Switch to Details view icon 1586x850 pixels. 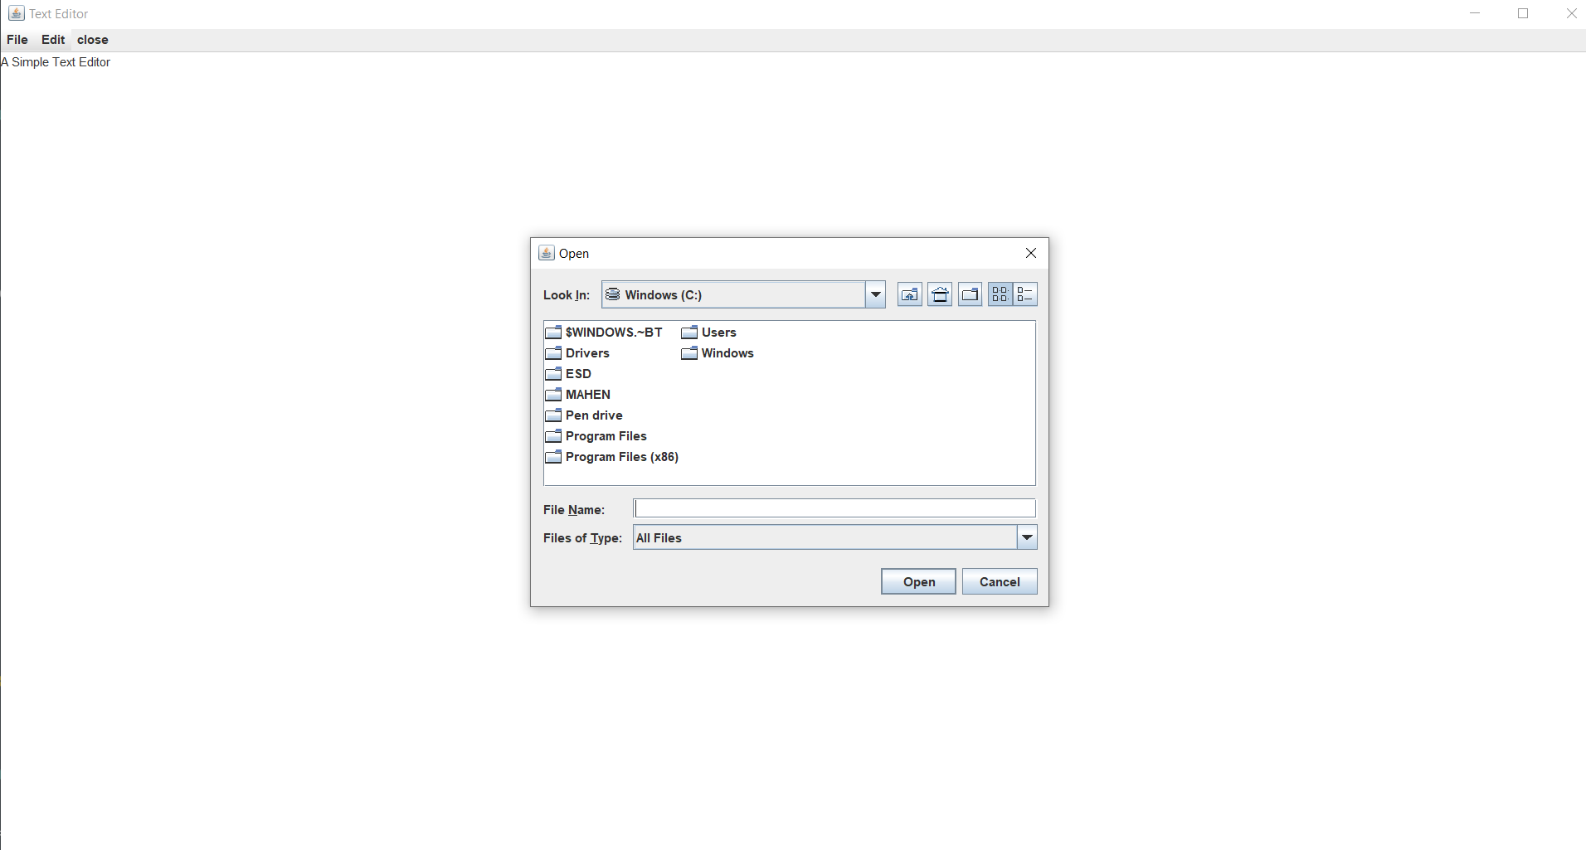click(1026, 294)
